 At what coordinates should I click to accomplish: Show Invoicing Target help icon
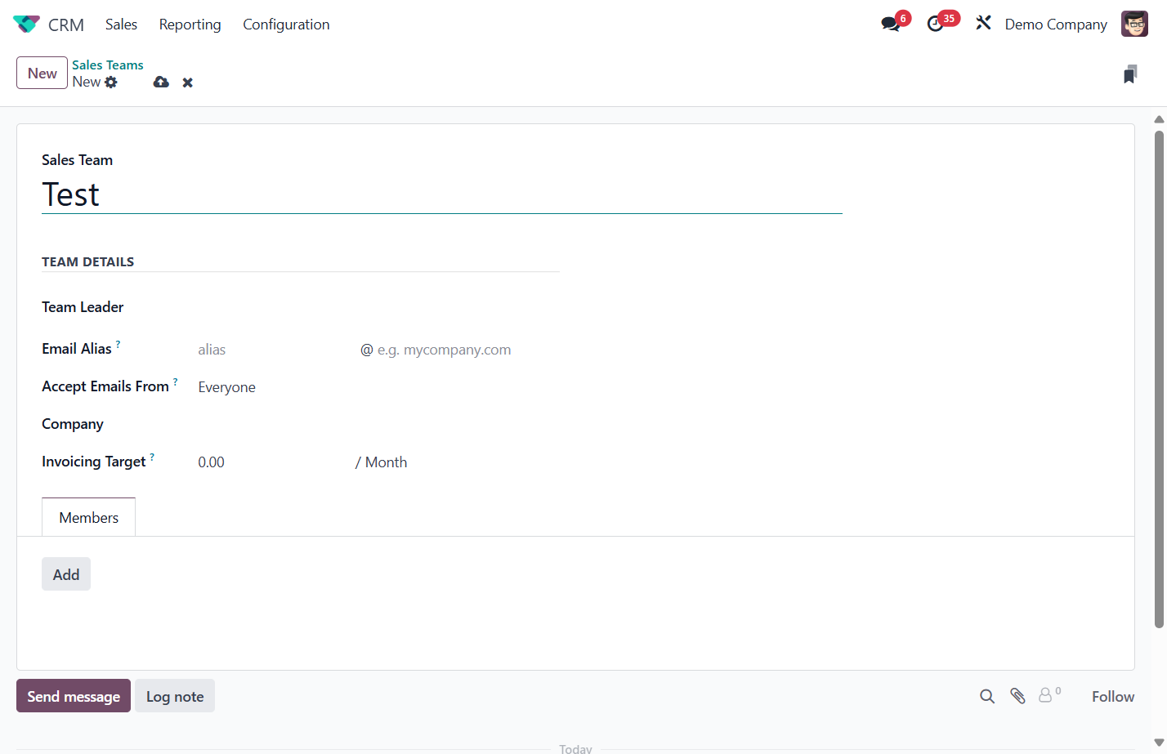click(x=152, y=457)
